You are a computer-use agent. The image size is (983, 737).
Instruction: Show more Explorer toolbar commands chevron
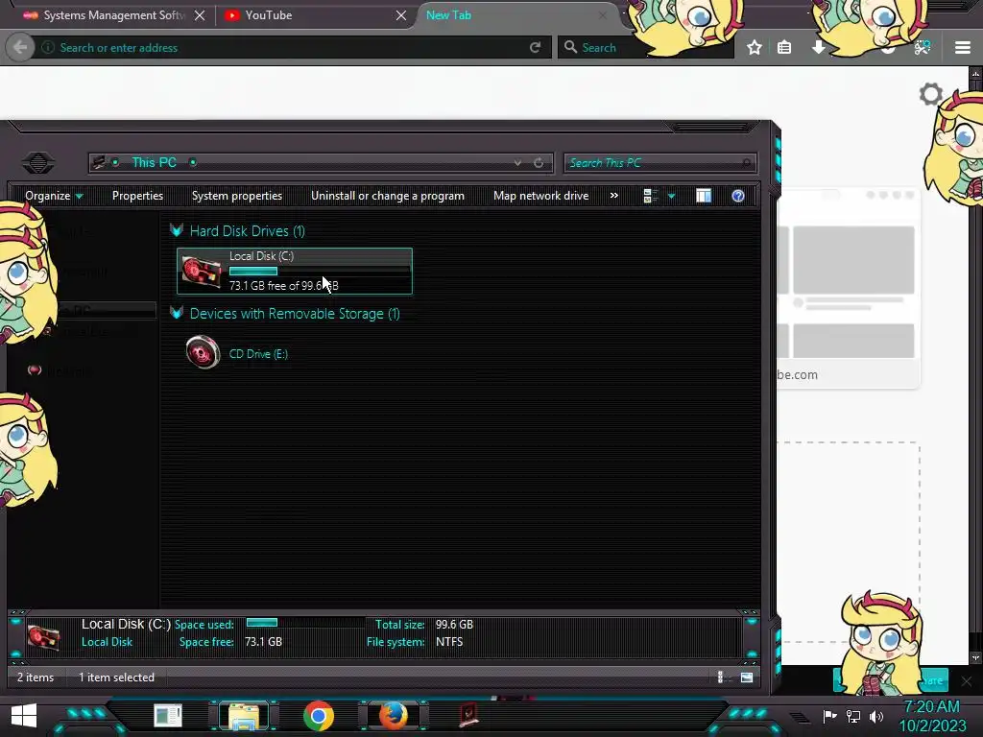614,196
